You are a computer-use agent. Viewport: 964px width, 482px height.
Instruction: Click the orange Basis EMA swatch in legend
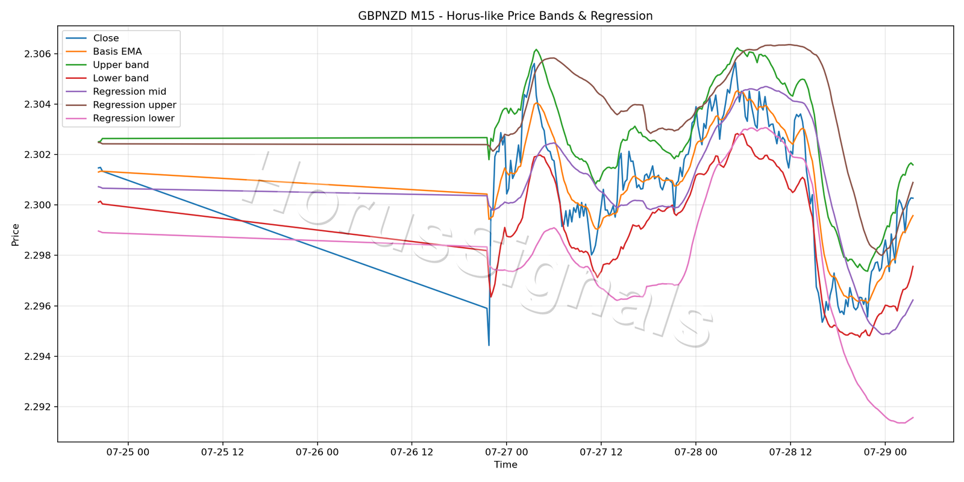point(77,52)
